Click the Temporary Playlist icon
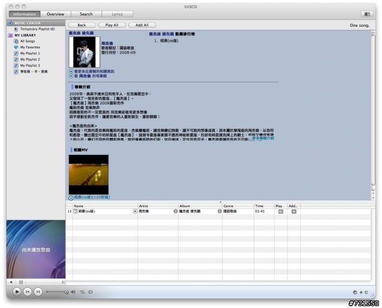The width and height of the screenshot is (382, 308). (x=16, y=29)
